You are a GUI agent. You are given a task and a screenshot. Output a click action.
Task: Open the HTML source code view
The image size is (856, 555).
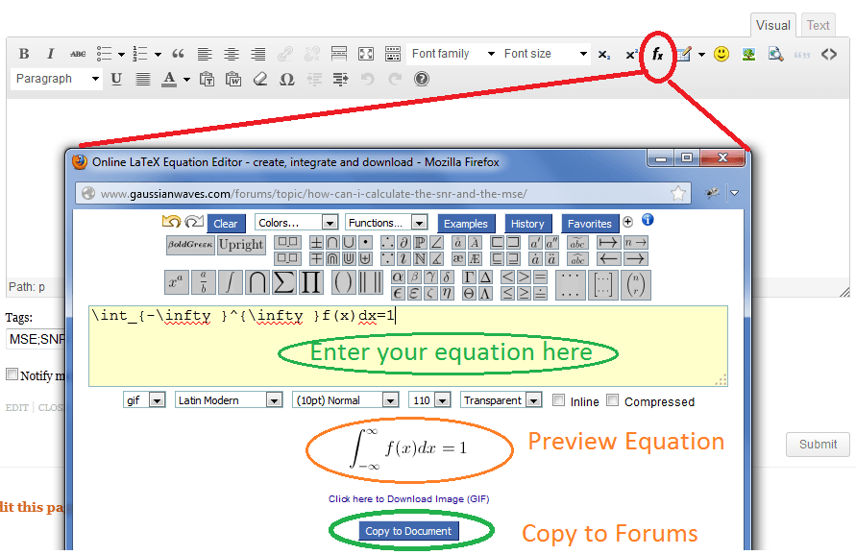coord(829,54)
